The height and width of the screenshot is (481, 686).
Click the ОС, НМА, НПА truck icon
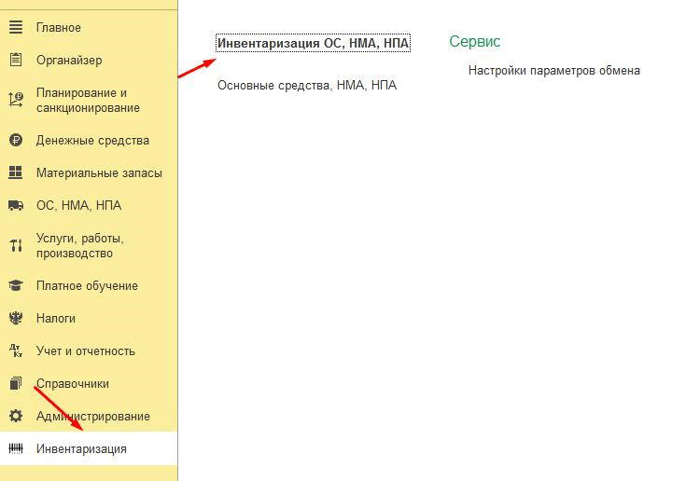[16, 205]
